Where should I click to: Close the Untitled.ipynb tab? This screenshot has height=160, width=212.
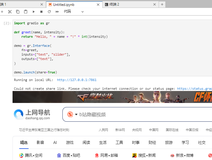(98, 4)
